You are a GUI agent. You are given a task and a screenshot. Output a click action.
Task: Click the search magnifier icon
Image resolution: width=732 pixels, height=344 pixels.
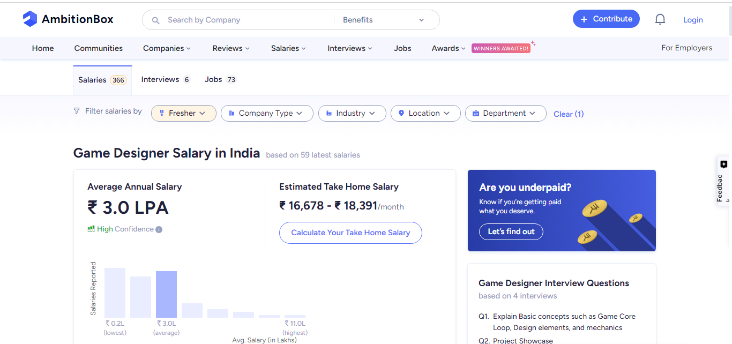[156, 20]
